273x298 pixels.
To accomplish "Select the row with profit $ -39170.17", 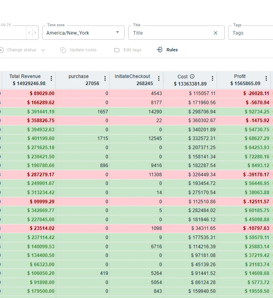I will (136, 175).
